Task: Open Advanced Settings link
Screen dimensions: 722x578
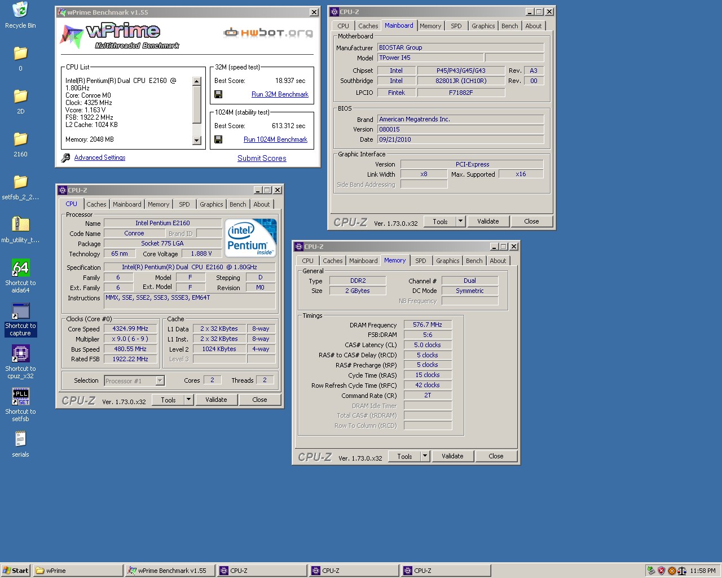Action: coord(100,157)
